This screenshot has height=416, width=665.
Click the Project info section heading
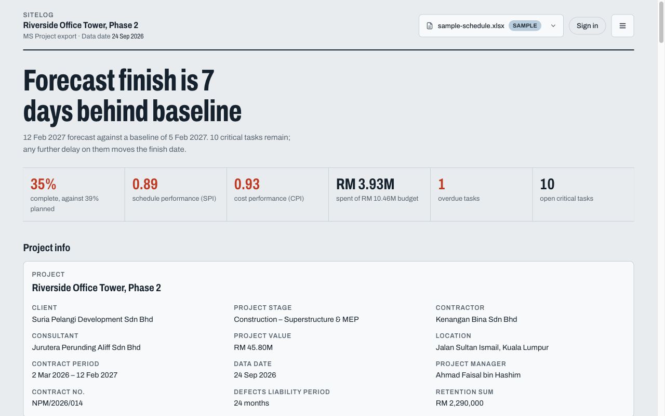pyautogui.click(x=47, y=248)
